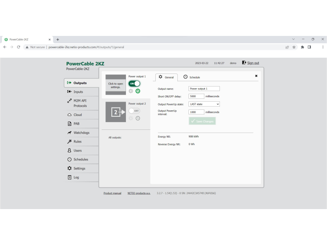Edit the Short ON/OFF delay field

196,96
